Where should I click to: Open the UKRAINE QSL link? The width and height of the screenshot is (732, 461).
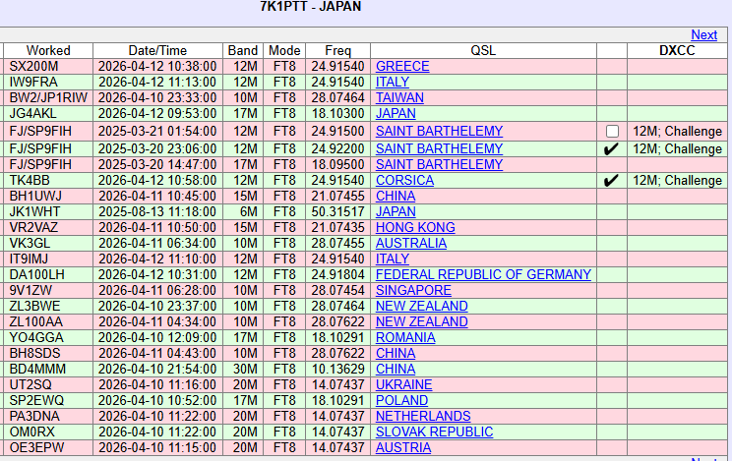(x=403, y=385)
